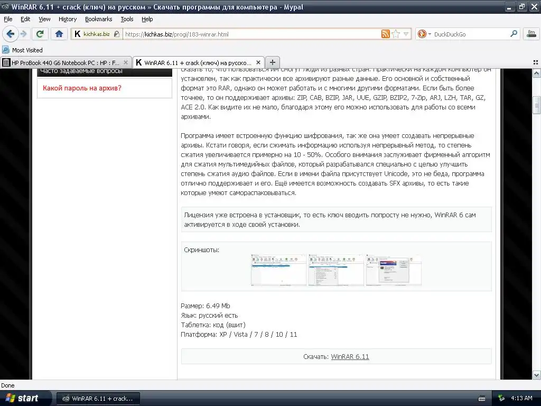
Task: Click the URL address field
Action: (x=252, y=34)
